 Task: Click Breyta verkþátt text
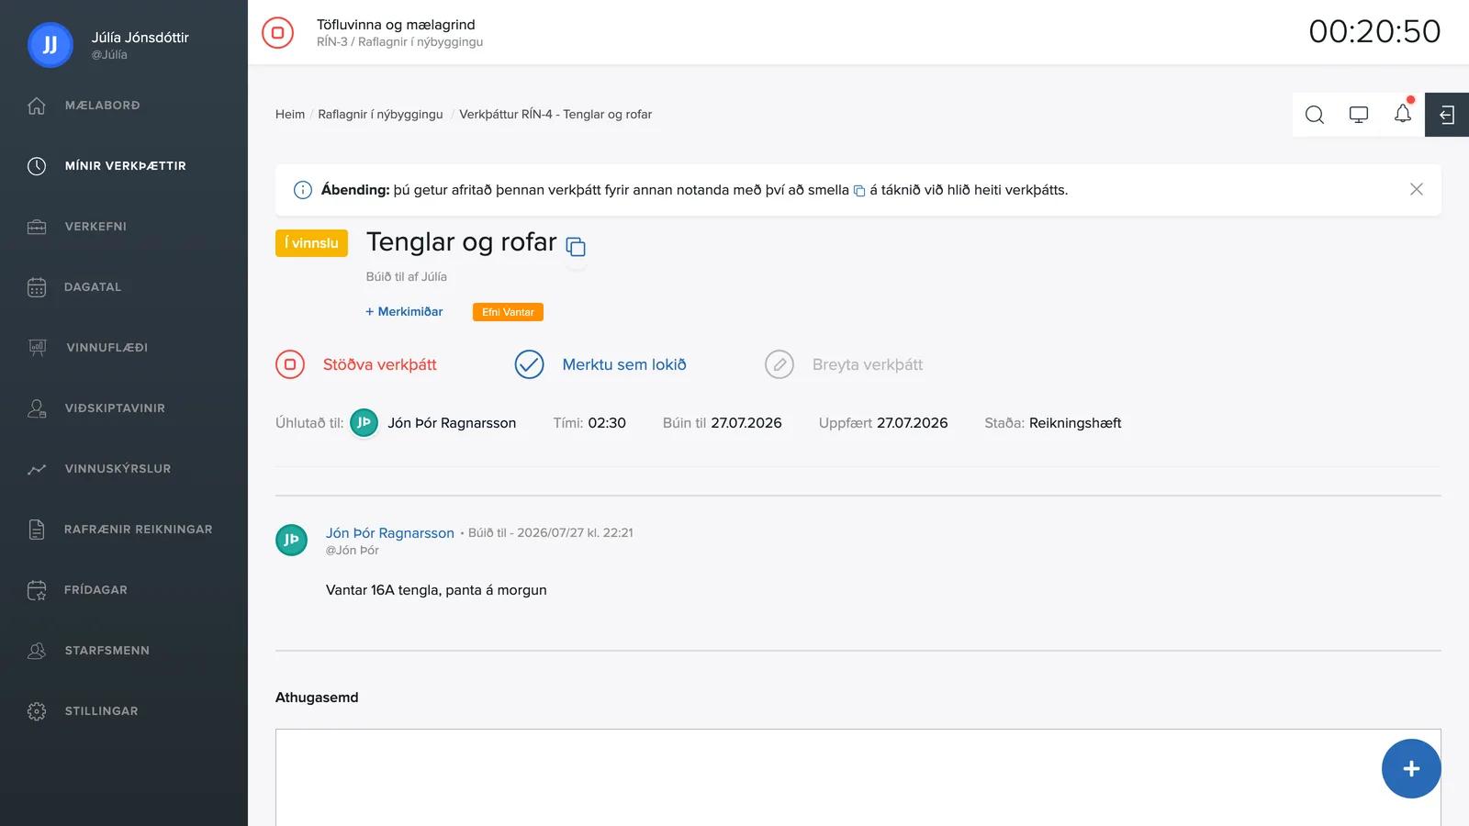pyautogui.click(x=868, y=364)
